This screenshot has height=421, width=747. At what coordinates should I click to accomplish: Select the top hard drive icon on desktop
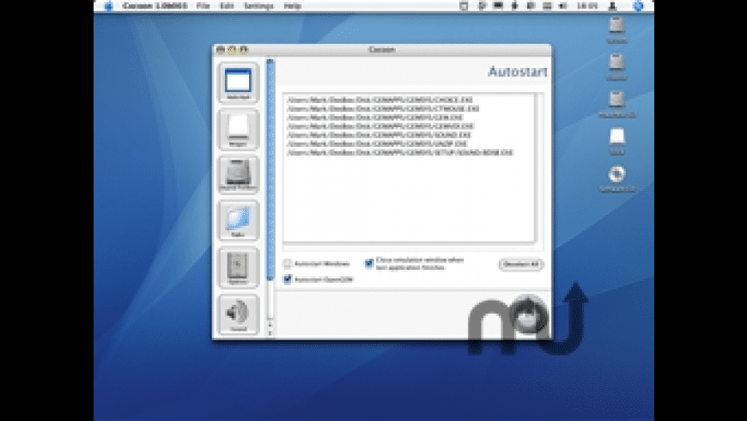(x=616, y=25)
